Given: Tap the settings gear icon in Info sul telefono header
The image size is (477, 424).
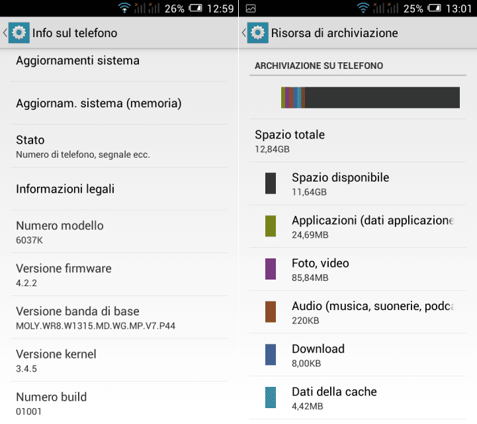Looking at the screenshot, I should point(19,32).
